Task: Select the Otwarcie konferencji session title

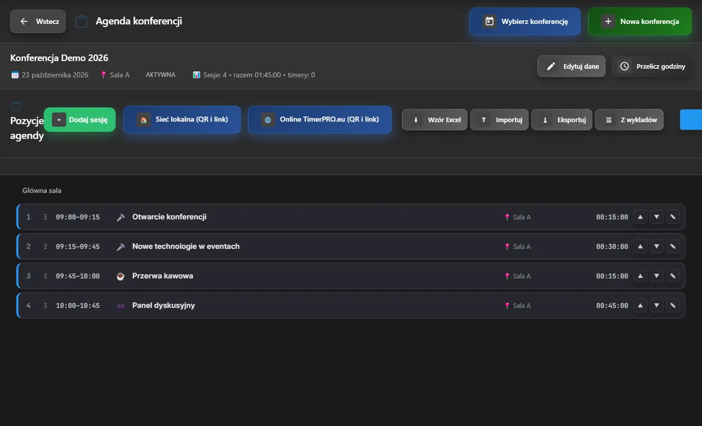Action: tap(169, 217)
